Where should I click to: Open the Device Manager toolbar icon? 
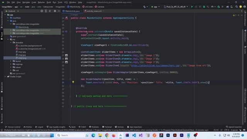(x=232, y=7)
